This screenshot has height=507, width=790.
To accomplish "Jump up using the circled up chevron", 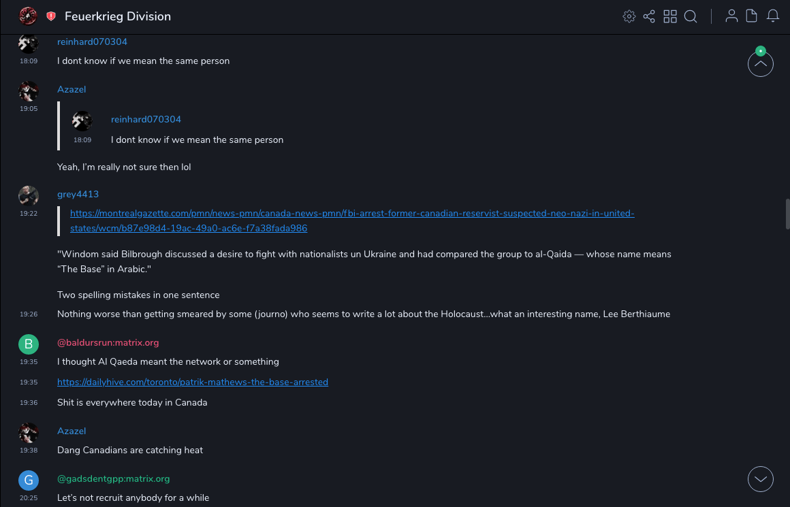I will [x=760, y=65].
